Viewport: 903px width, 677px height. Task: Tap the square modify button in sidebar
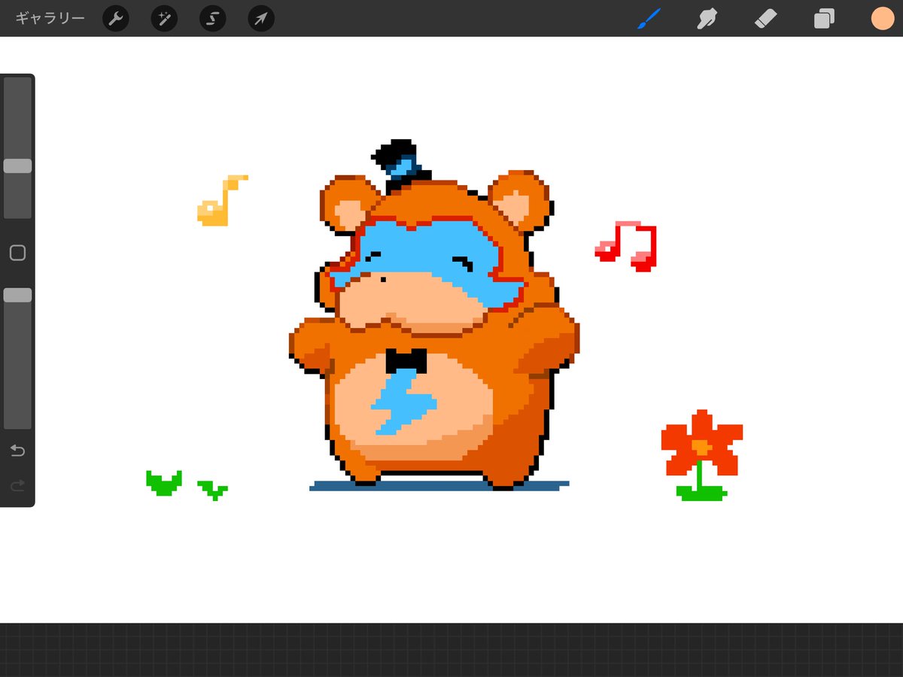point(17,253)
